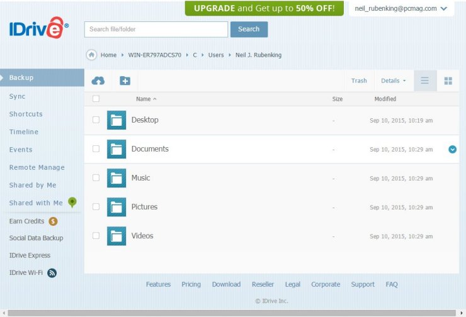Open Remote Manage
Viewport: 466px width, 317px height.
[37, 167]
